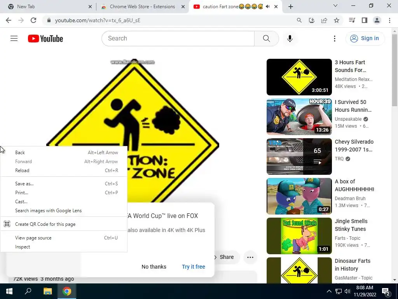Viewport: 398px width, 299px height.
Task: Open I Survived 50 Hours video thumbnail
Action: (x=299, y=117)
